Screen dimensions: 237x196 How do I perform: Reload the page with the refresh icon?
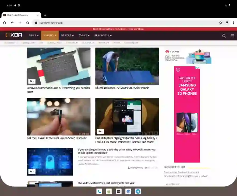pyautogui.click(x=28, y=23)
